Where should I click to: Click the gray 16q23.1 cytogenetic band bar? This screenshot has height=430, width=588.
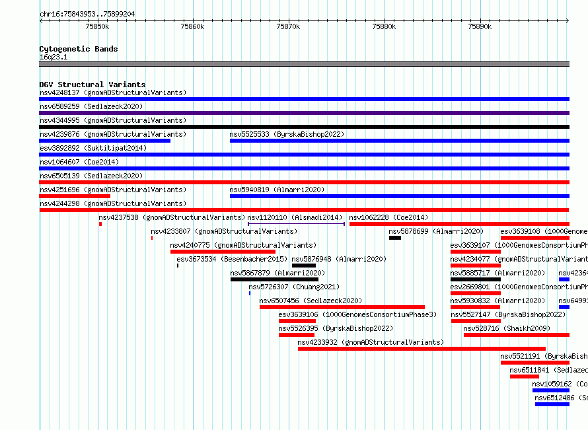[304, 64]
